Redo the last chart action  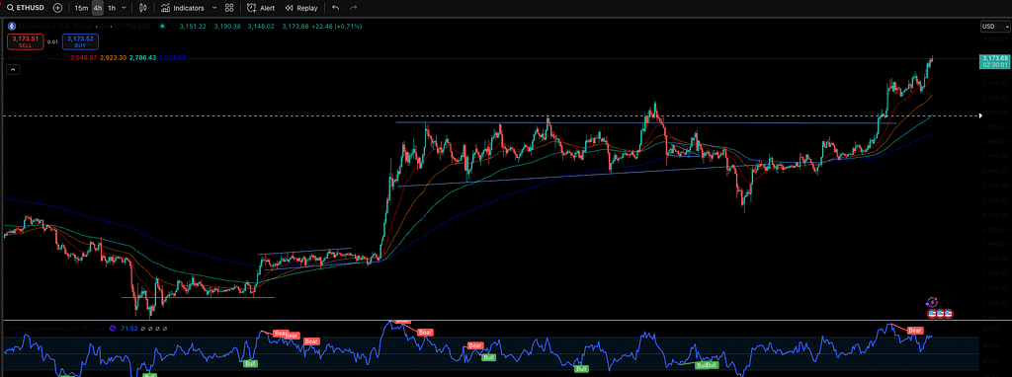click(x=353, y=8)
